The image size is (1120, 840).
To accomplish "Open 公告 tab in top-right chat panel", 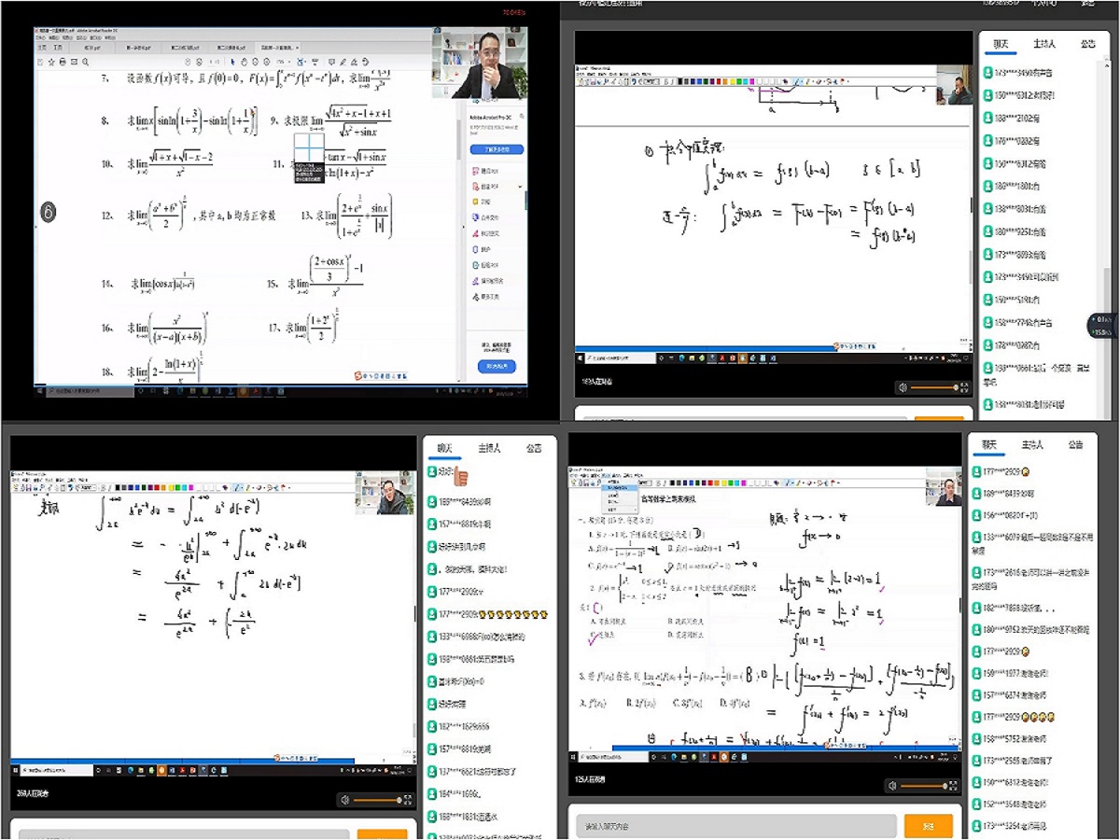I will click(x=1087, y=44).
